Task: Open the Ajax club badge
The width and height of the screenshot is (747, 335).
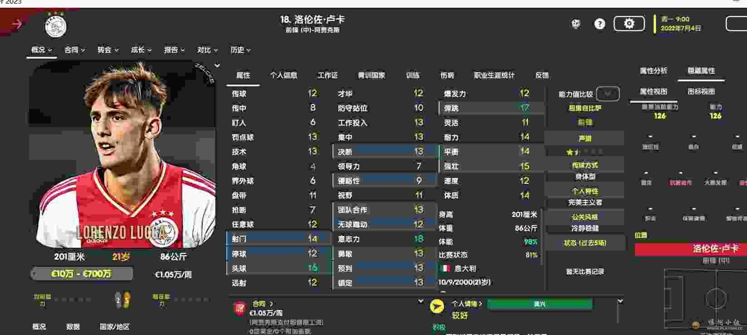Action: [56, 25]
